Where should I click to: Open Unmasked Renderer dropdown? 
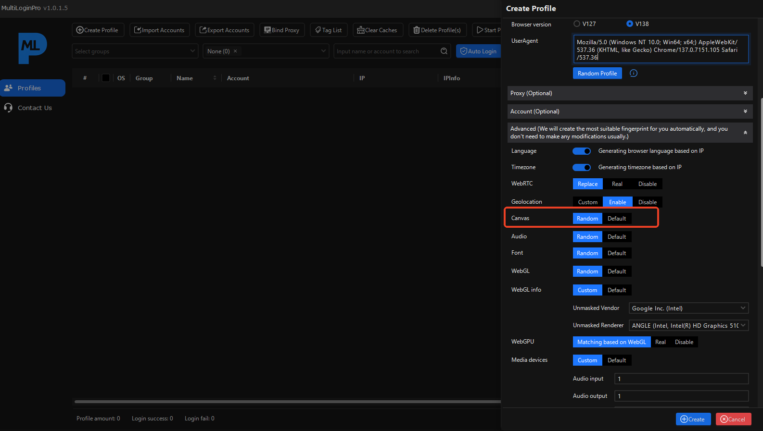point(688,325)
